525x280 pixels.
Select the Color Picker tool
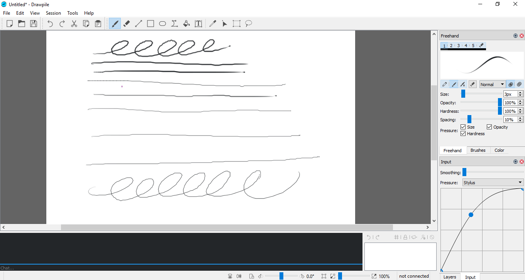pos(213,24)
